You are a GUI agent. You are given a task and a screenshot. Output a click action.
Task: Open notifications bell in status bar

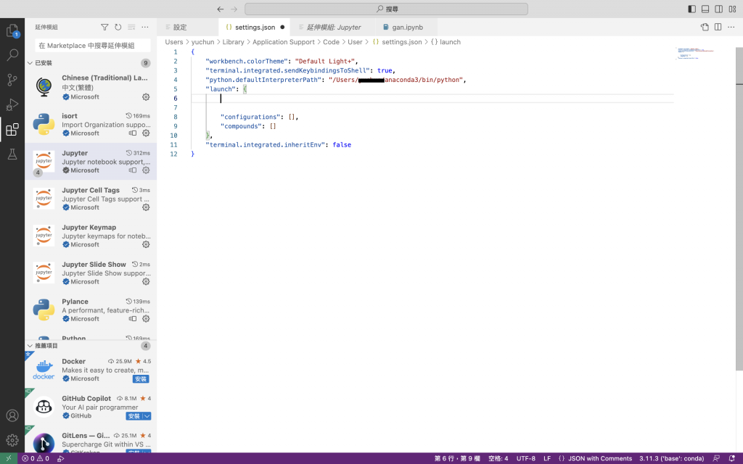[731, 458]
